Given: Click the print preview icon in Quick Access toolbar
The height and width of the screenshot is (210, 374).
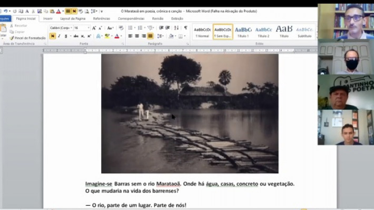Looking at the screenshot, I should point(86,11).
